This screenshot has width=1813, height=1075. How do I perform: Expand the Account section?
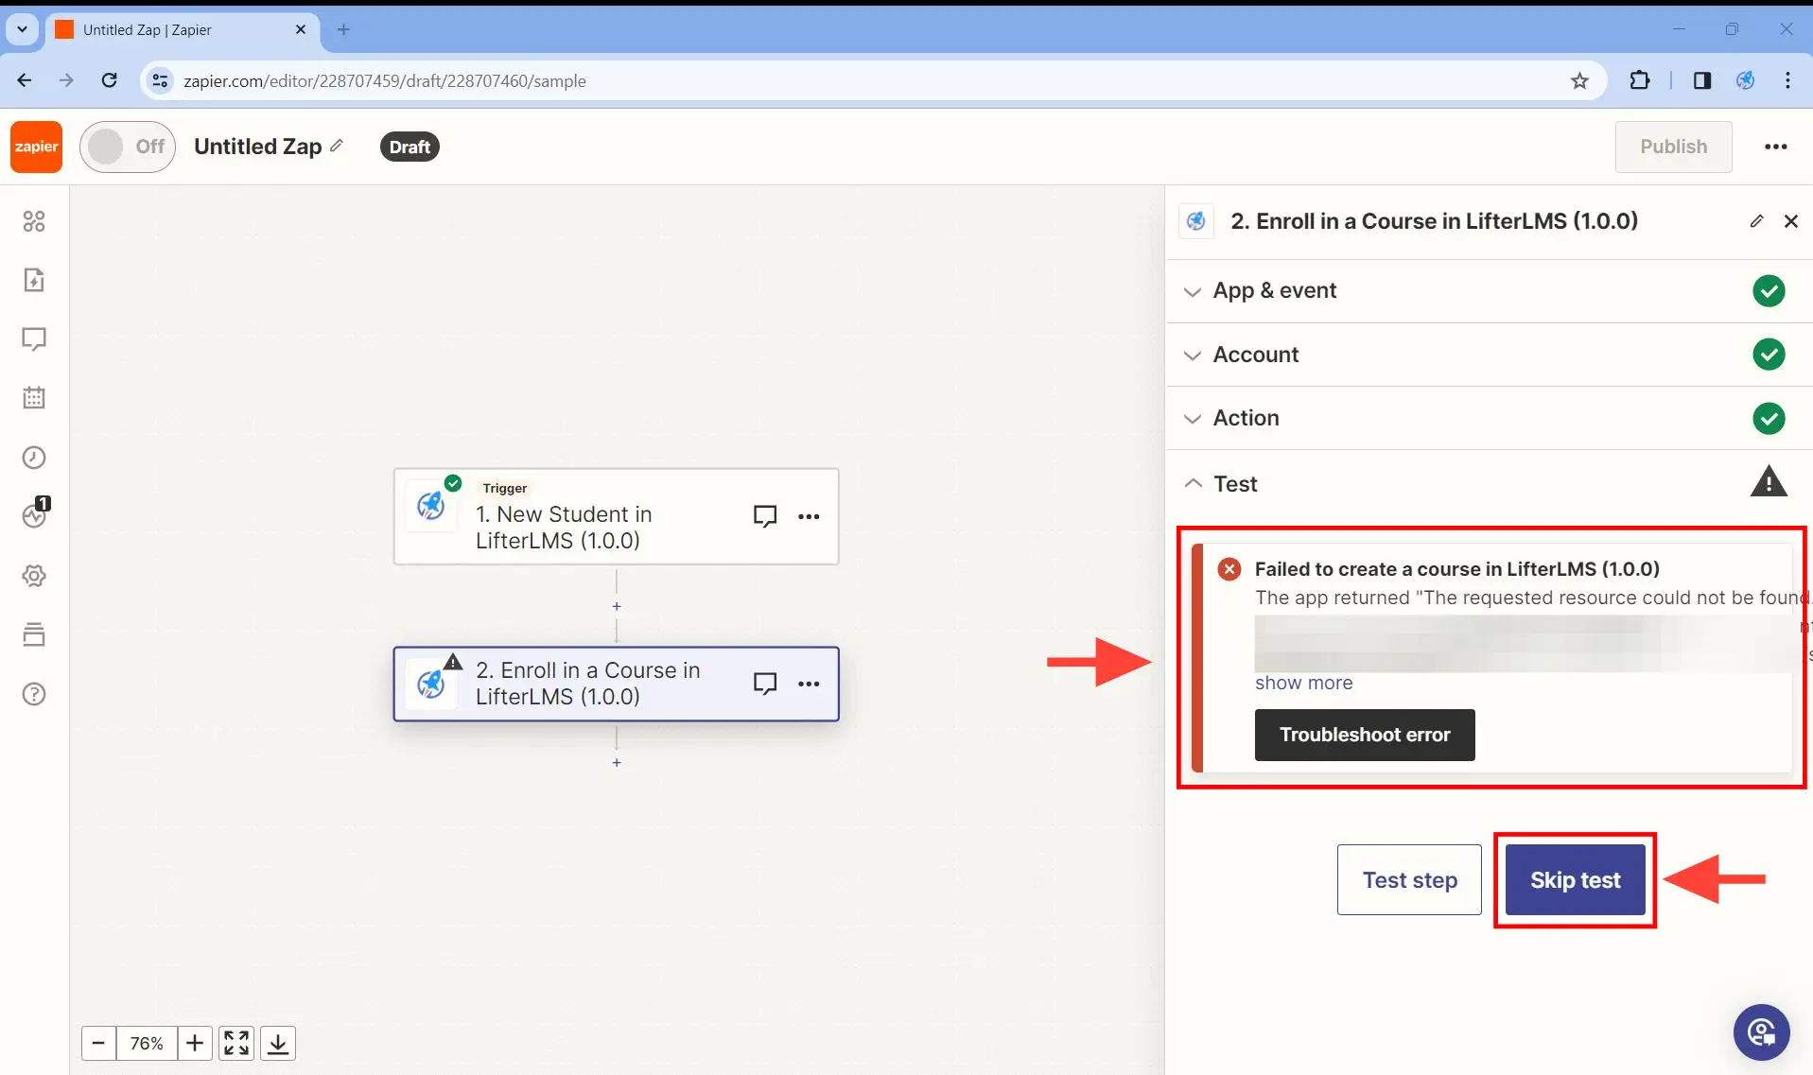(1489, 355)
